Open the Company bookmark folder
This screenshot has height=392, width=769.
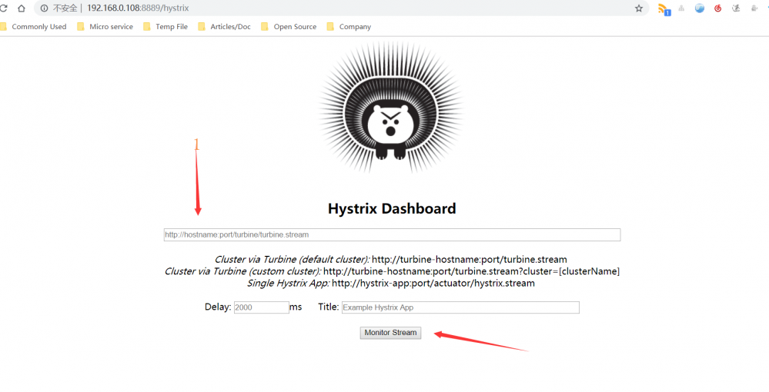(349, 26)
